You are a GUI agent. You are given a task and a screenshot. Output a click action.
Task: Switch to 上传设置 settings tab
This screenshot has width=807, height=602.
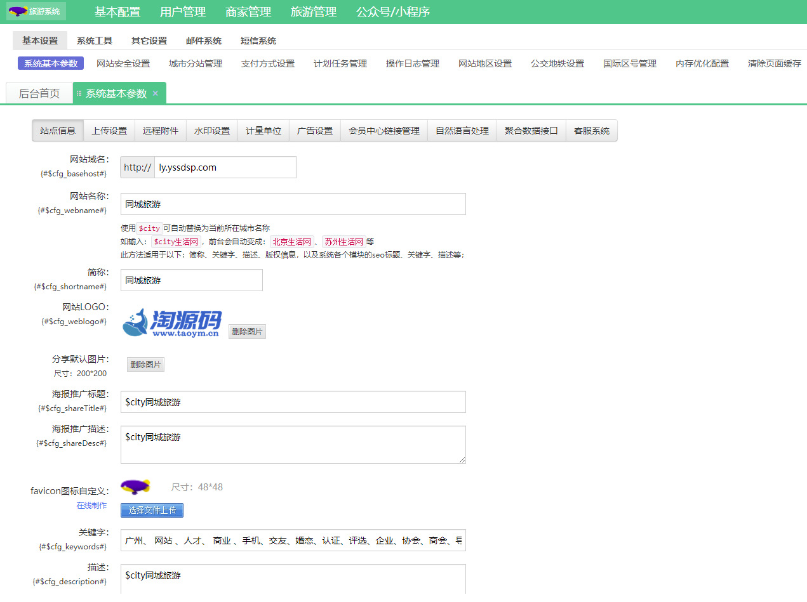pyautogui.click(x=109, y=131)
